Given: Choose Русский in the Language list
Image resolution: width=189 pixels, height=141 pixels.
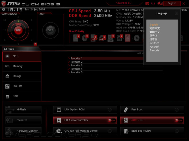Looking at the screenshot, I should coord(154,47).
